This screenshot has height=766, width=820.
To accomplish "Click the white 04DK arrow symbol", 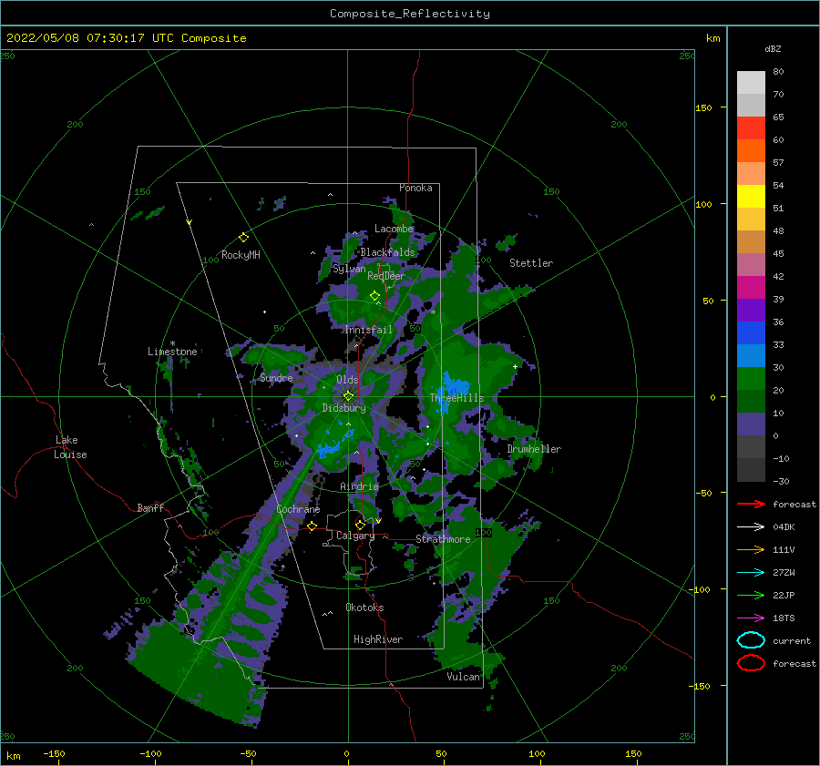I will (x=751, y=526).
